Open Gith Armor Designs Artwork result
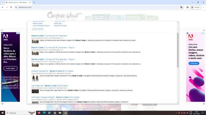 tap(55, 97)
